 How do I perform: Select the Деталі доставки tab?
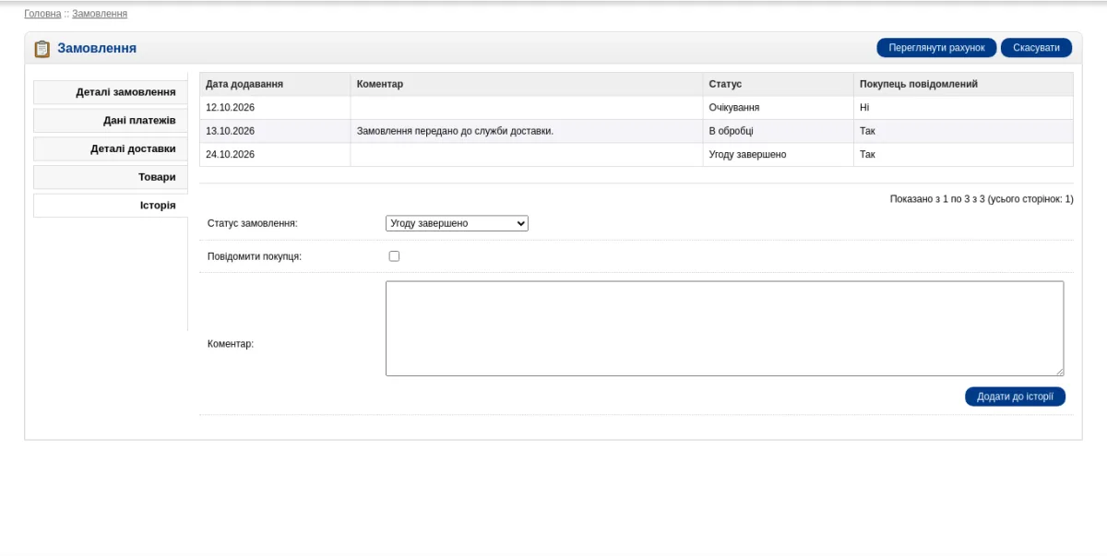point(111,148)
